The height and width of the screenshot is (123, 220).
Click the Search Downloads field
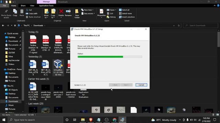pyautogui.click(x=201, y=26)
